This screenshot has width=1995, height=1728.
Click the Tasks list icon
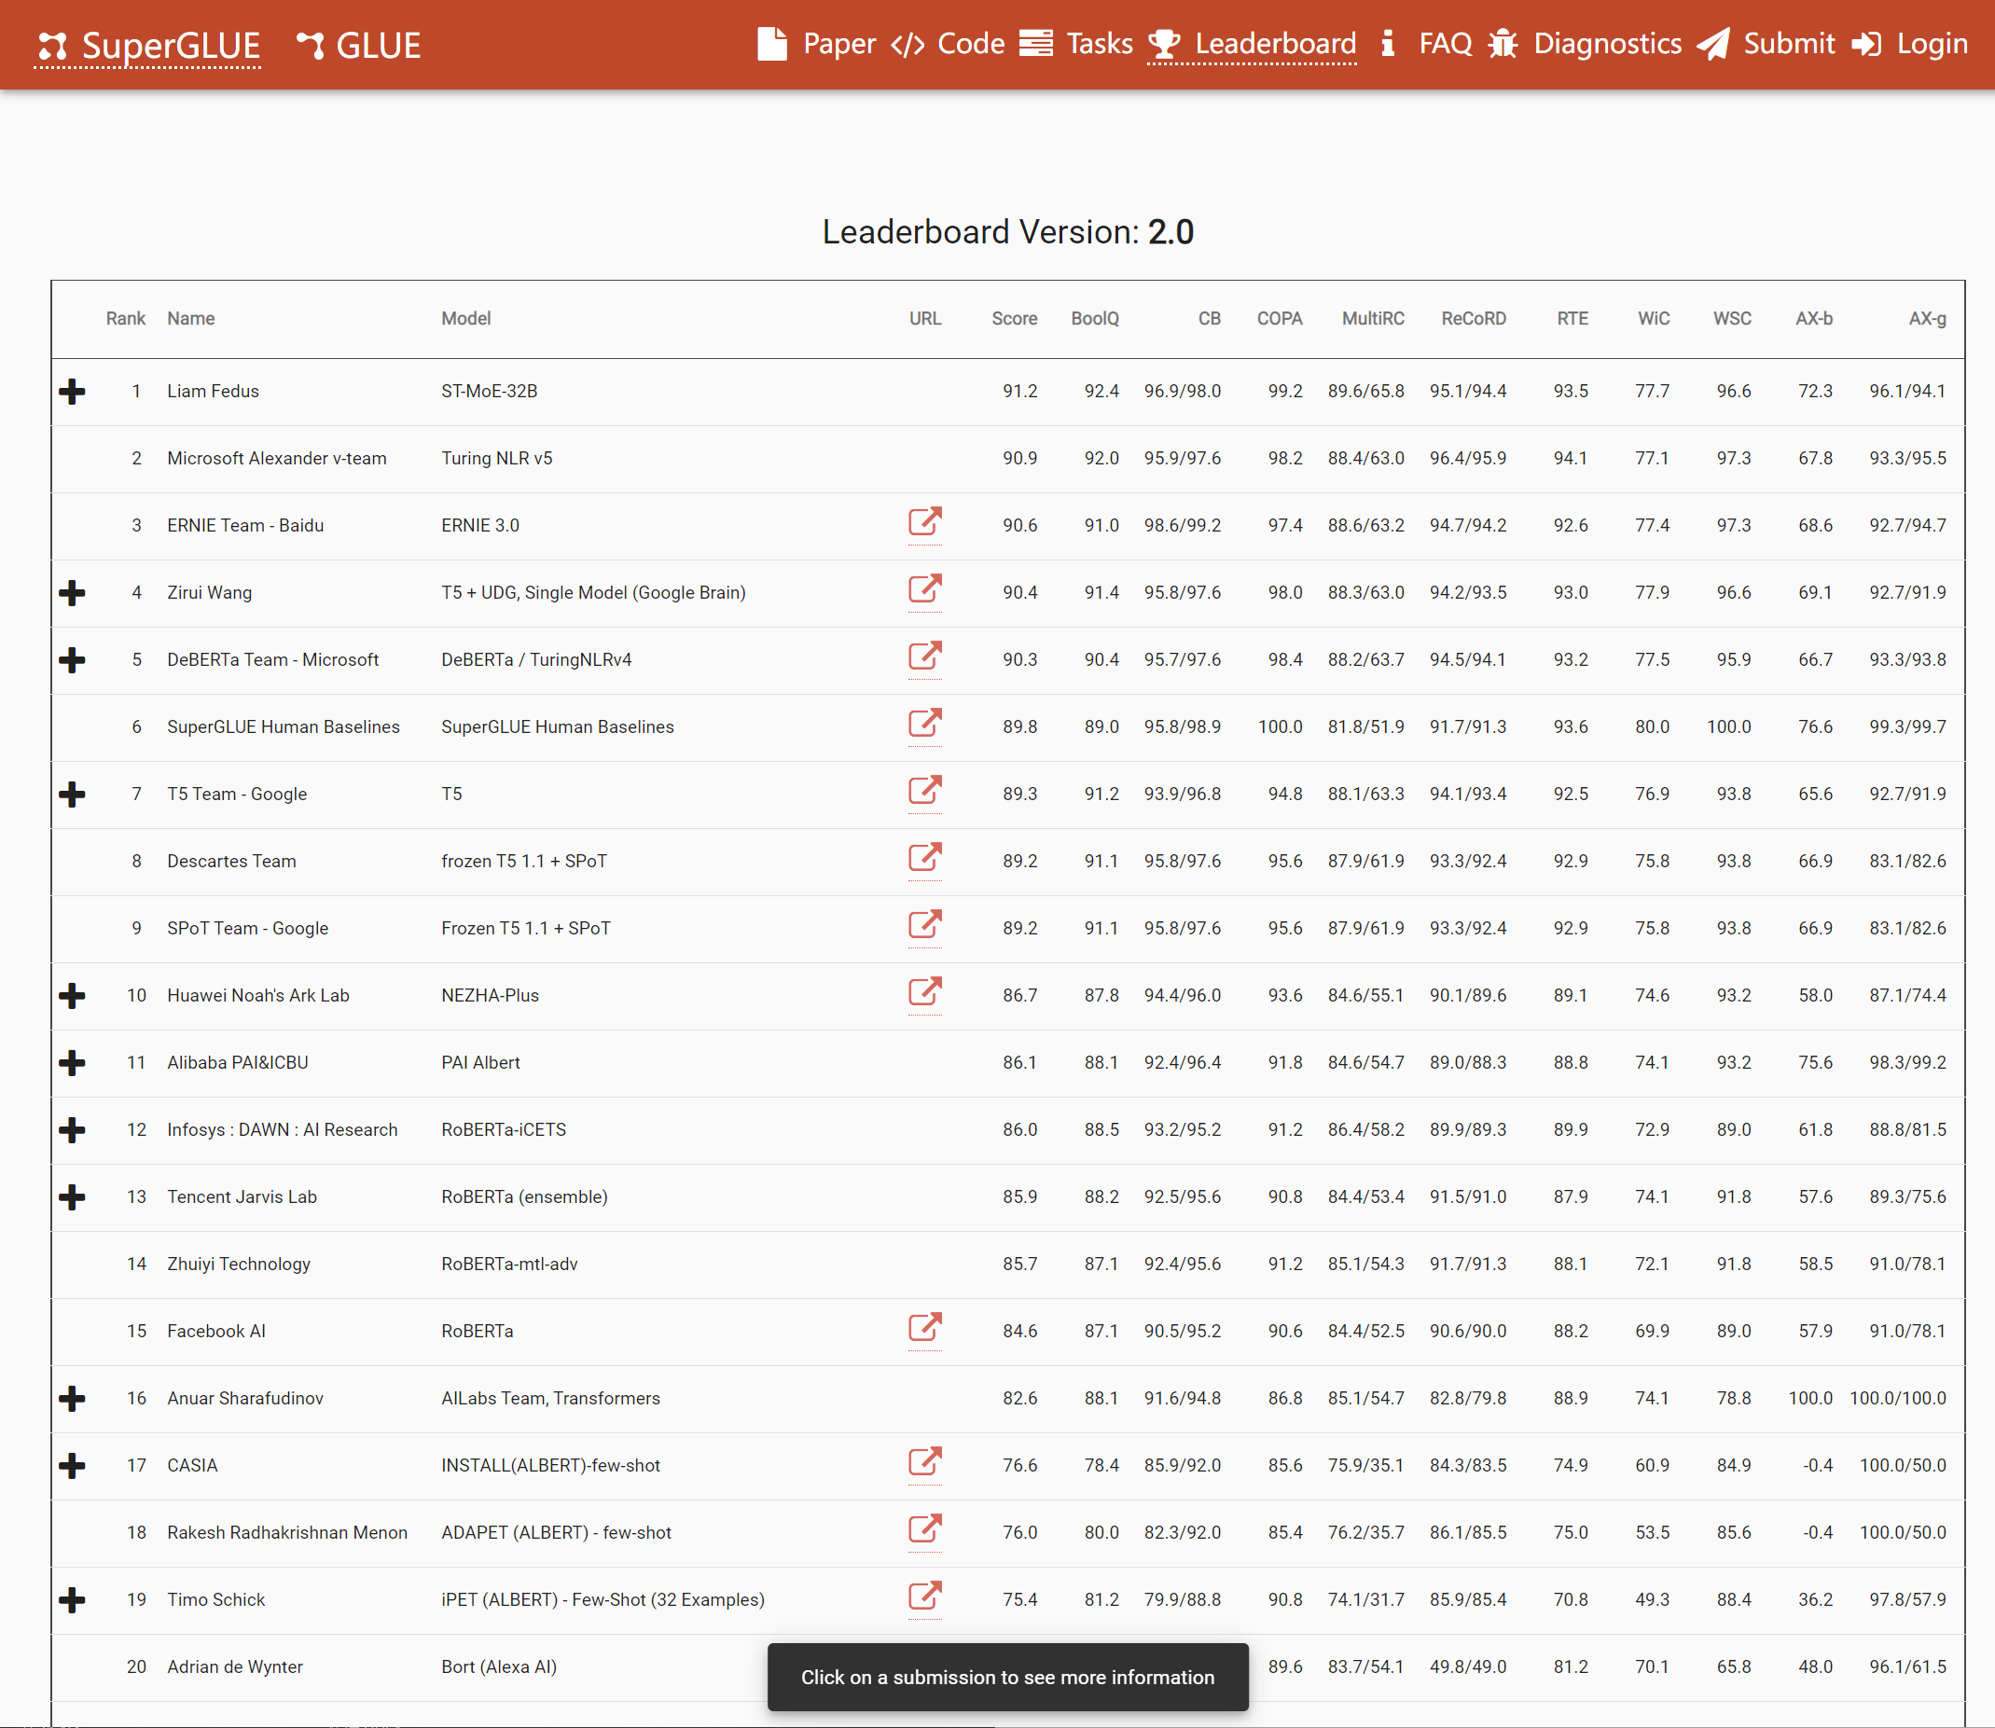pos(1035,44)
